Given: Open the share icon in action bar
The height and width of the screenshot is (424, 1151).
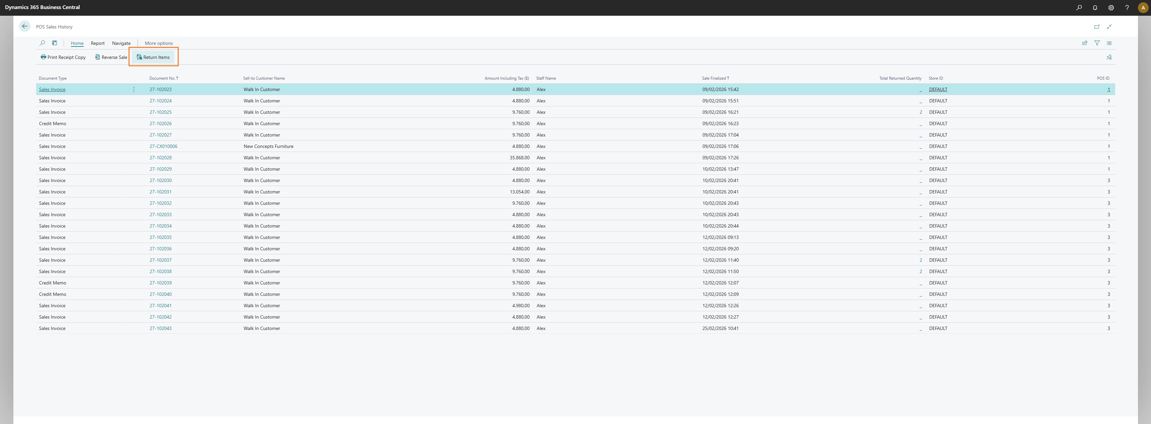Looking at the screenshot, I should pos(1084,44).
